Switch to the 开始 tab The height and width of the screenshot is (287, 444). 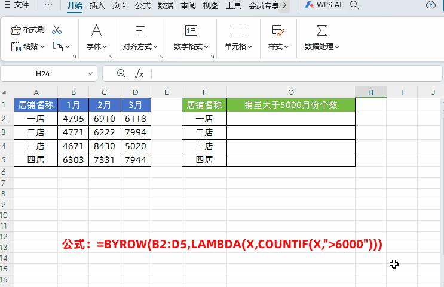click(75, 5)
